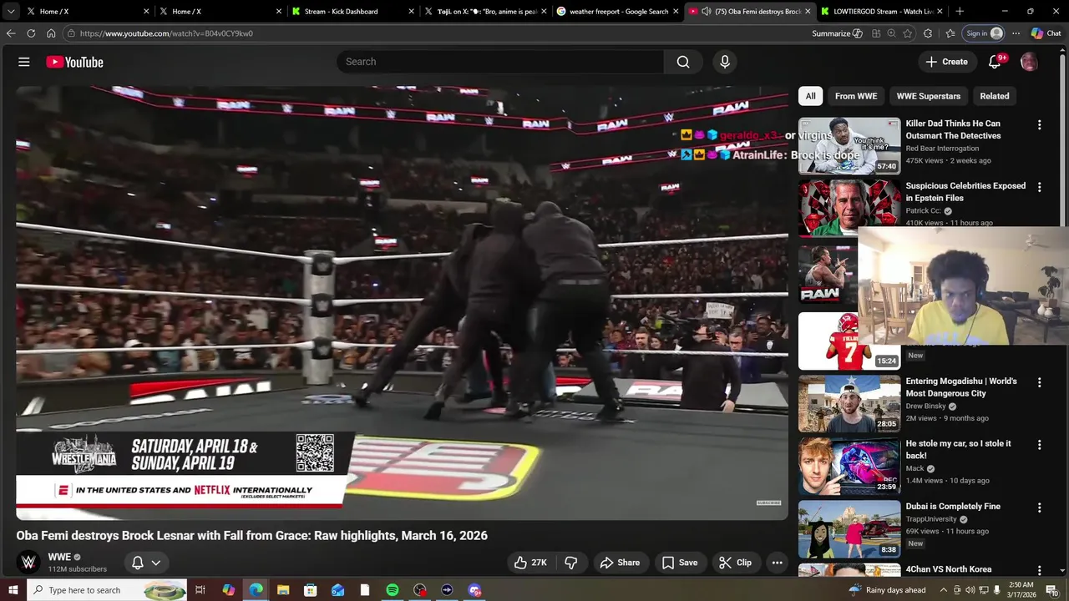Click the wrestling video player

(x=402, y=303)
